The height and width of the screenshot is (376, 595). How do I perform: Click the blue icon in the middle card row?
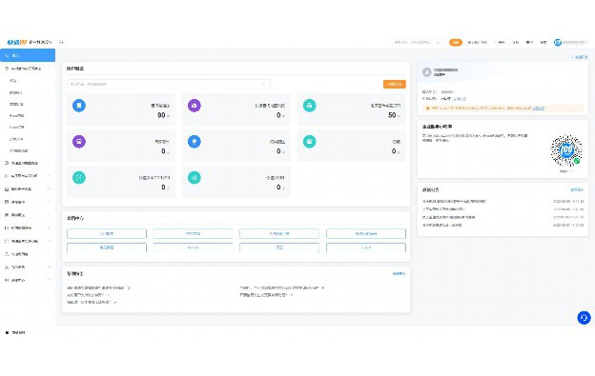pos(195,141)
